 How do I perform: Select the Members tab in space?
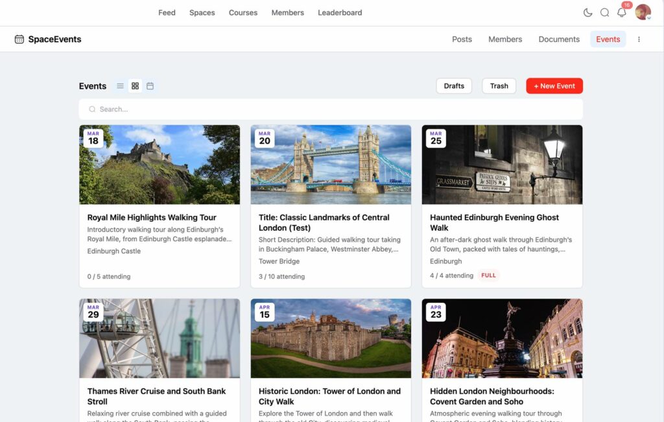click(x=505, y=40)
